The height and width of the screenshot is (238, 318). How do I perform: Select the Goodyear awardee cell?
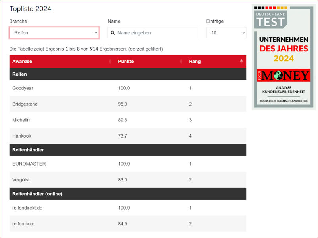coord(23,88)
